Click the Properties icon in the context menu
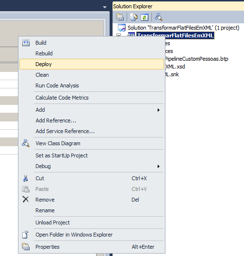 click(x=26, y=247)
